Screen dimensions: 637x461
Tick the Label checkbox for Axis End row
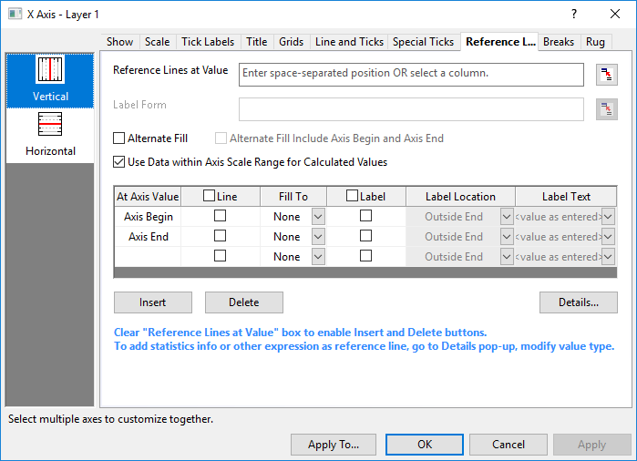click(365, 237)
